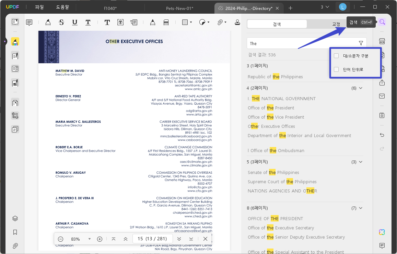Select the highlighter comment mode icon
Viewport: 397px width, 254px height.
click(15, 42)
